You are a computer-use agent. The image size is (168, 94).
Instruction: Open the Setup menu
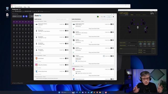[x=25, y=7]
